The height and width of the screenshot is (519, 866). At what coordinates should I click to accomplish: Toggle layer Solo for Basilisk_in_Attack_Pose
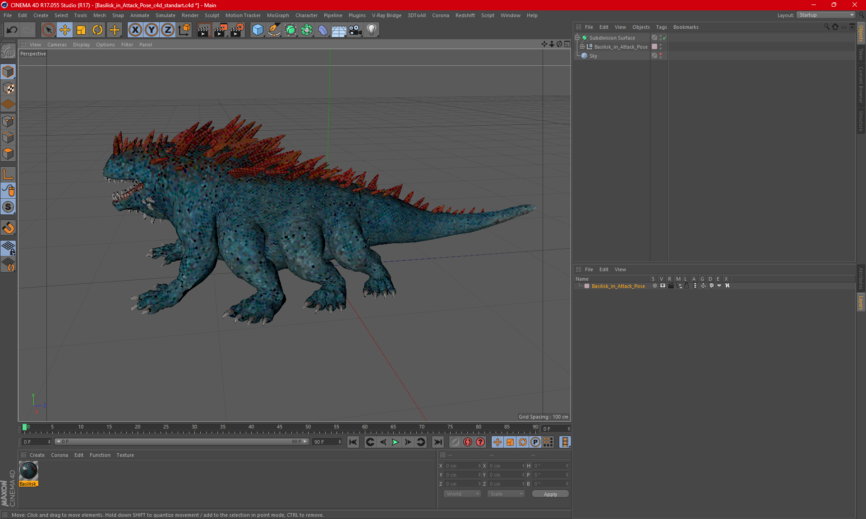654,286
